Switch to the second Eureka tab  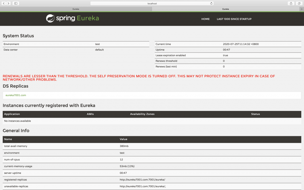point(226,9)
